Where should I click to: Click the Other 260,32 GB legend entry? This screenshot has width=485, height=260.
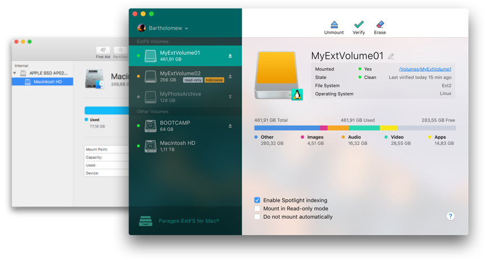coord(269,140)
